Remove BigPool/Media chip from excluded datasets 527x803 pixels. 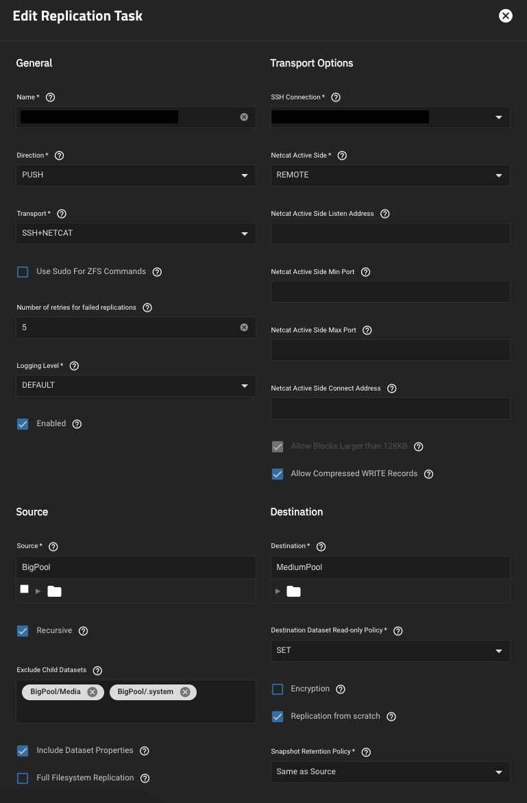coord(93,692)
